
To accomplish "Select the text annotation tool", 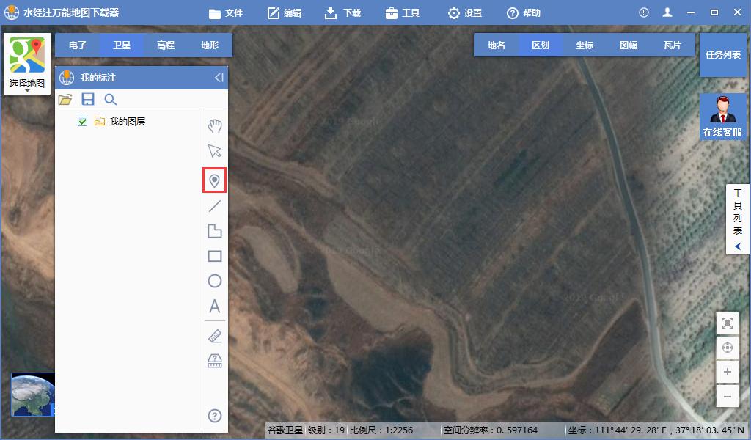I will point(215,306).
